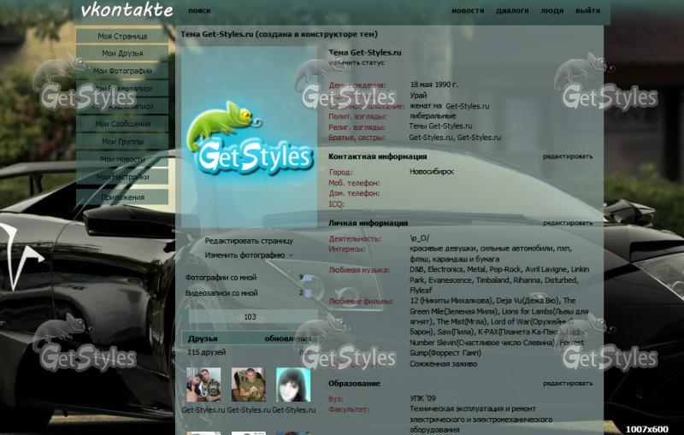Screen dimensions: 684x435
Task: Click редактировать next to Образование
Action: coord(567,384)
